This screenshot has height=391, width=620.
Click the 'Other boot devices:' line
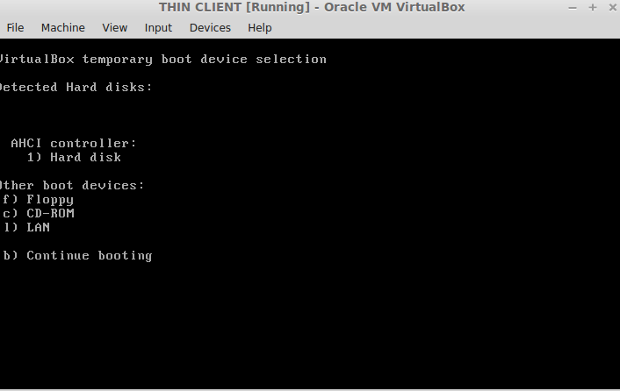tap(72, 185)
